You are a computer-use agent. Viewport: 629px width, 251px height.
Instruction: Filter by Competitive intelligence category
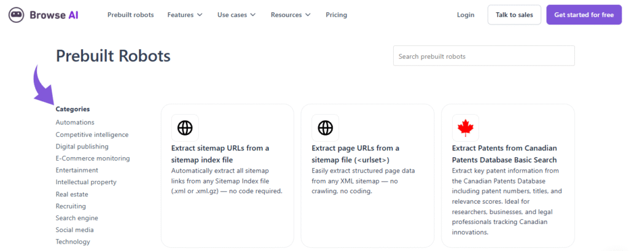click(92, 134)
